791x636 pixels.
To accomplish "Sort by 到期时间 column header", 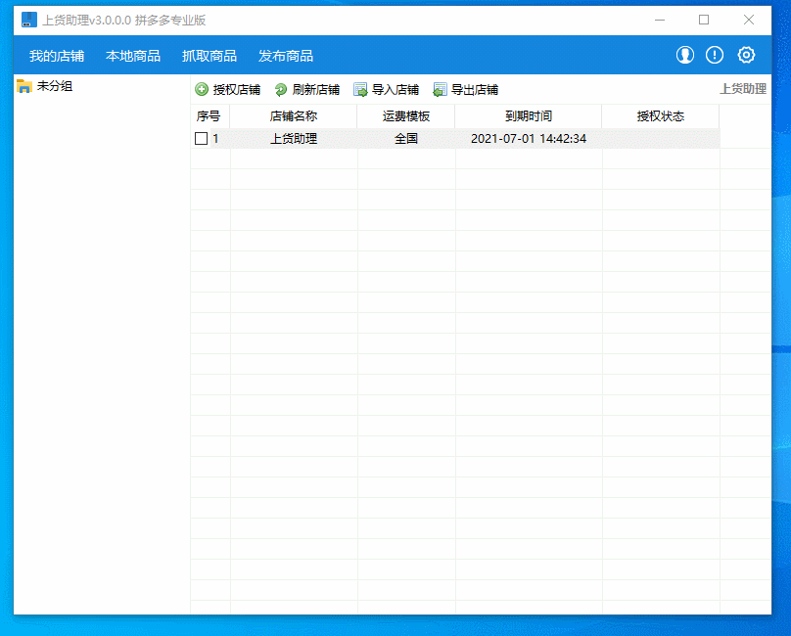I will (x=529, y=116).
